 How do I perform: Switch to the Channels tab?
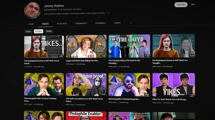coord(100,23)
